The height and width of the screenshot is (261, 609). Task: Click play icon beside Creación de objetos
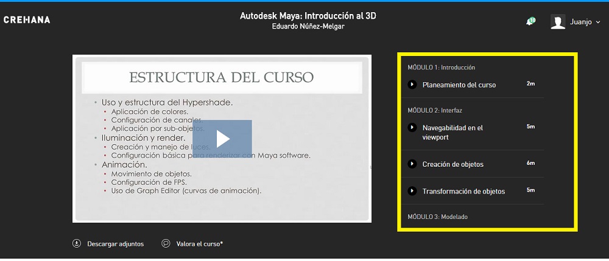(412, 164)
